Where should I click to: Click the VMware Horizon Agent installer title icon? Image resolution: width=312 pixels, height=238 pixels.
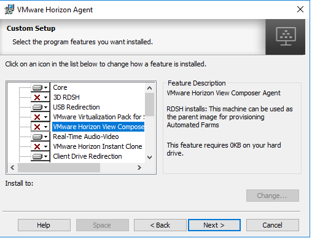[x=9, y=9]
